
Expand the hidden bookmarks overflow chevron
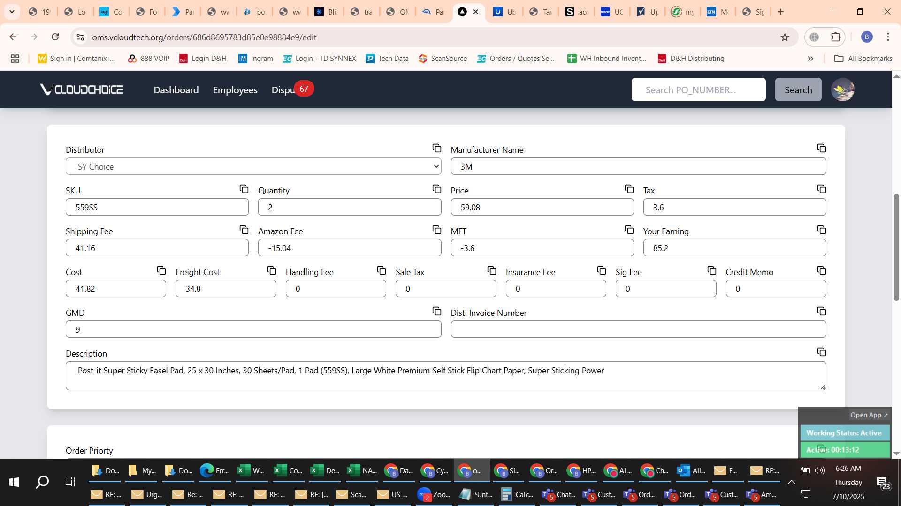click(810, 59)
